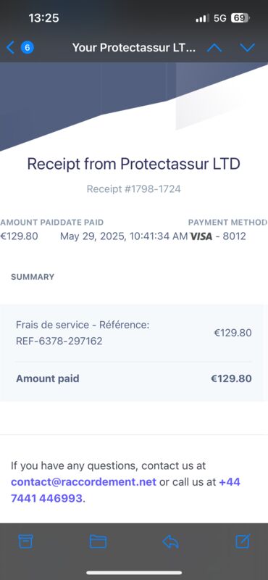Screen dimensions: 268x580
Task: Tap the 'Receipt from Protectassur LTD' heading
Action: (134, 164)
